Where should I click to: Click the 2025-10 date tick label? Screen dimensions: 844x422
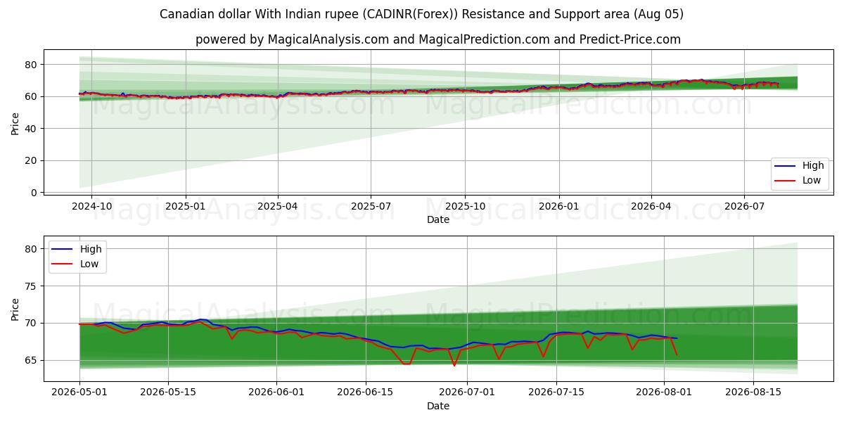point(465,206)
